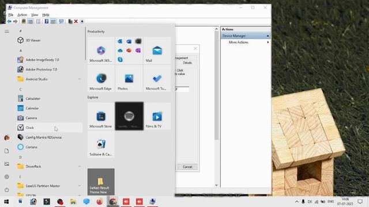The height and width of the screenshot is (207, 369).
Task: Collapse the Device Manager actions section
Action: [268, 36]
